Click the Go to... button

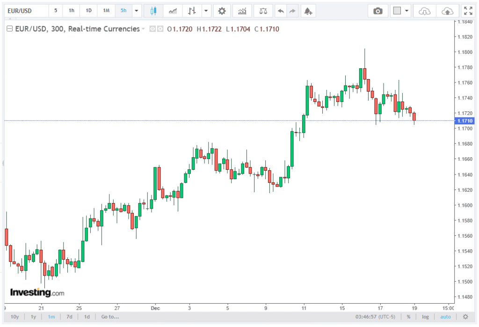click(110, 317)
